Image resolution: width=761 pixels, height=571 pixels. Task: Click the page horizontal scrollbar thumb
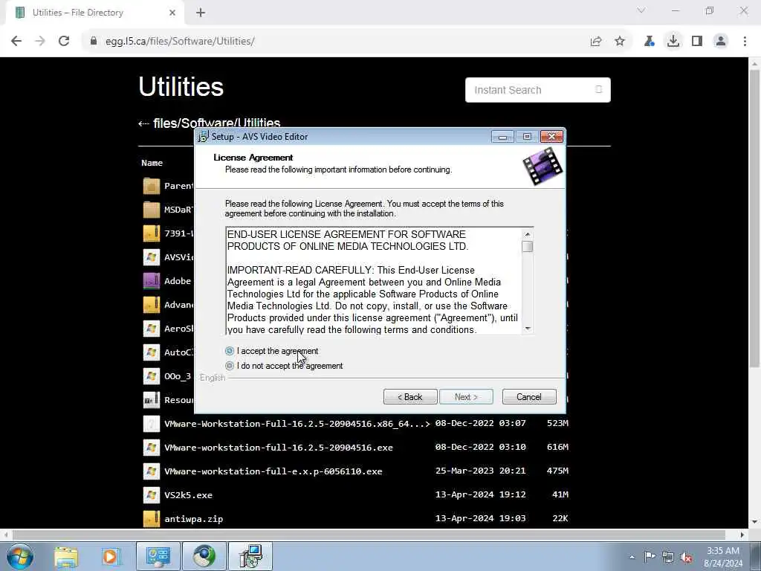369,535
